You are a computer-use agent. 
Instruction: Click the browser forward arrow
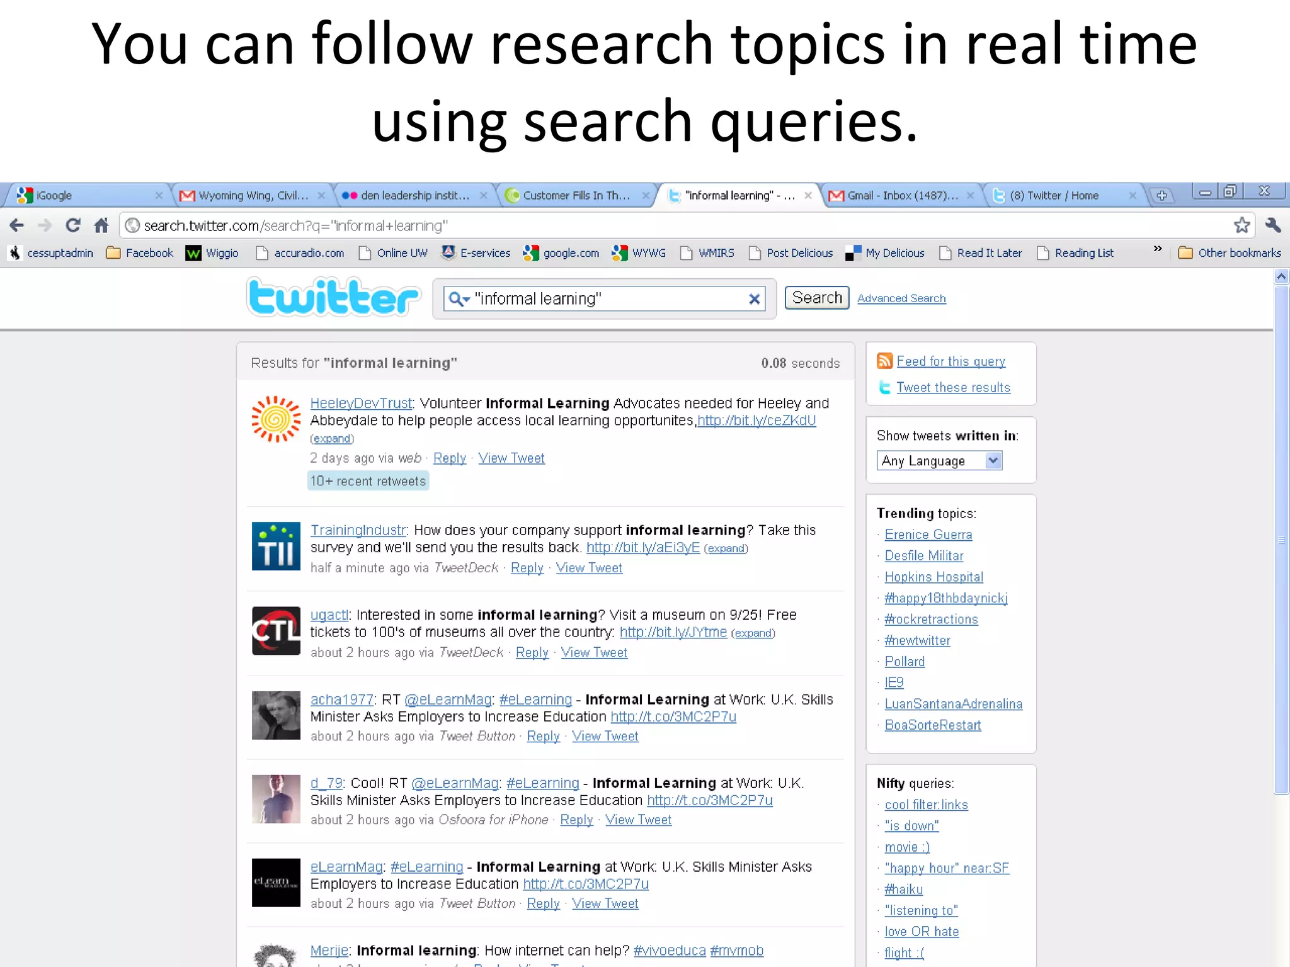click(x=45, y=225)
